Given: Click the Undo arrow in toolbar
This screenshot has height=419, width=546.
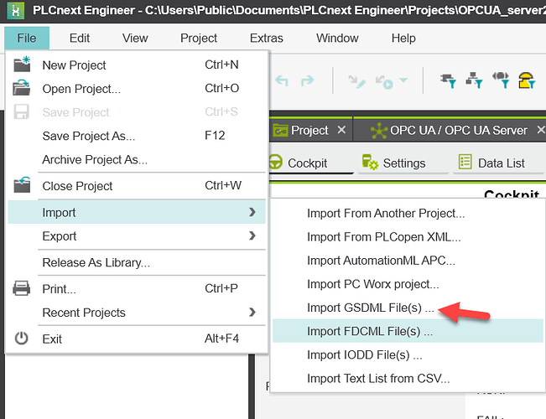Looking at the screenshot, I should pos(281,80).
